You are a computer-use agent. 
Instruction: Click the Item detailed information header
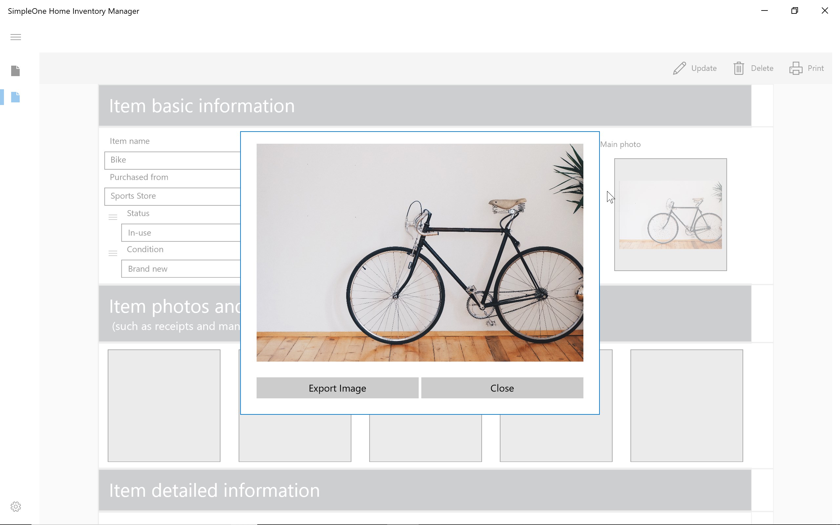click(425, 490)
